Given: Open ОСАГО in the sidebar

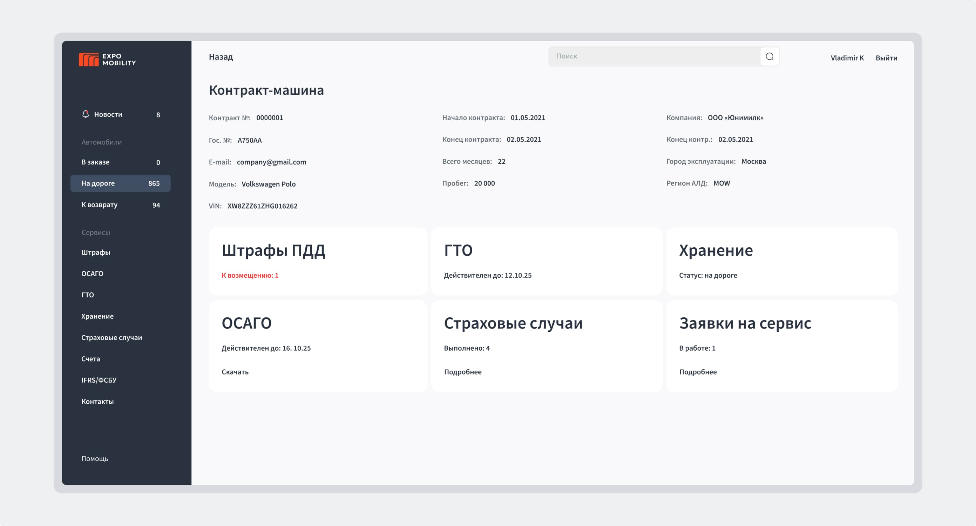Looking at the screenshot, I should click(92, 273).
